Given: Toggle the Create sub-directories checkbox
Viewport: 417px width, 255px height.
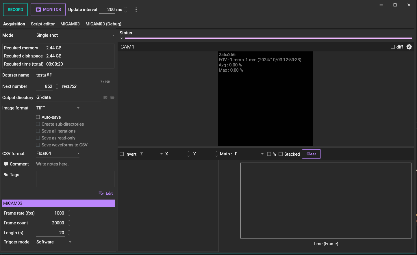Looking at the screenshot, I should (x=38, y=124).
